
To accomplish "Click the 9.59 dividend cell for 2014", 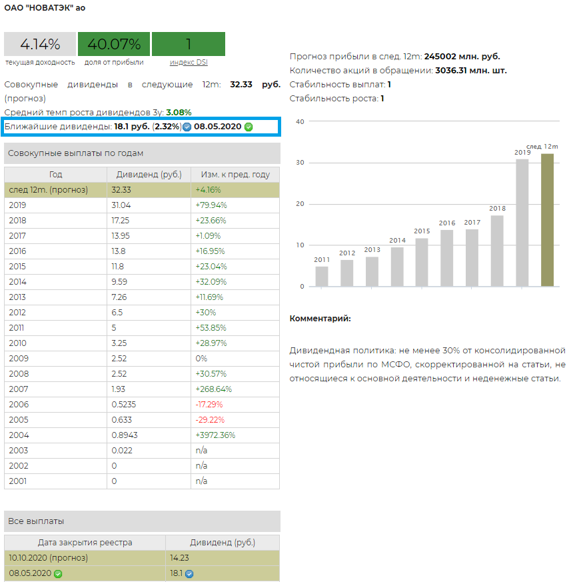I will [149, 282].
